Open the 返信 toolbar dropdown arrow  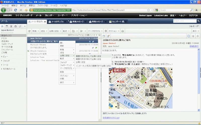(x=46, y=31)
